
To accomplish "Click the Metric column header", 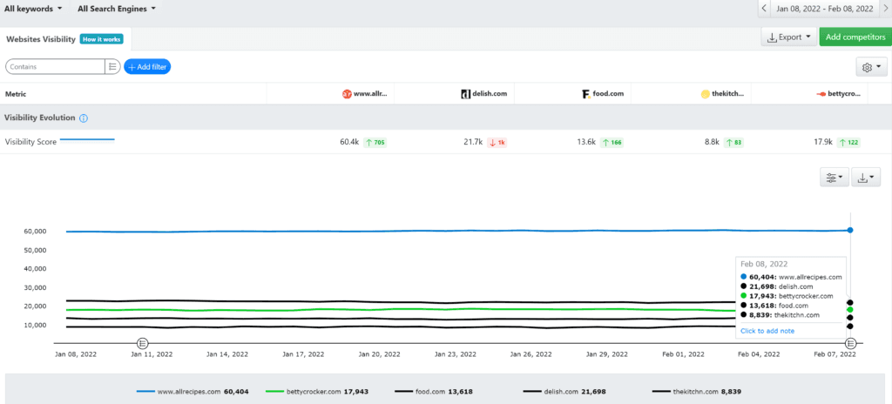I will (x=16, y=94).
